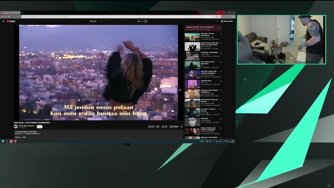Open Spotify tray icon in taskbar
Image resolution: width=334 pixels, height=188 pixels.
point(202,141)
